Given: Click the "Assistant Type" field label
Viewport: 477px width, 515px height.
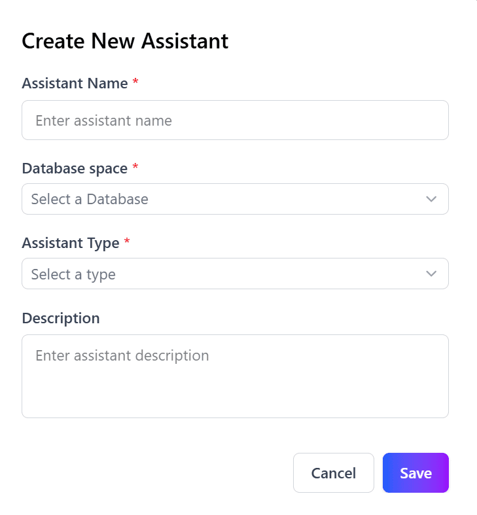Looking at the screenshot, I should click(71, 243).
